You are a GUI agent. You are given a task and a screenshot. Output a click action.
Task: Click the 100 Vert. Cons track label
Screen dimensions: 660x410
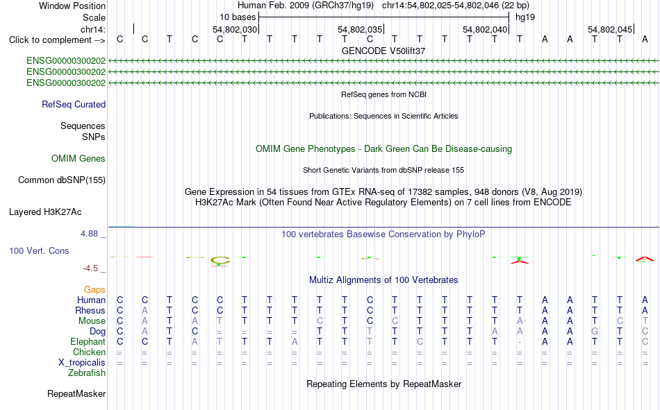(39, 250)
